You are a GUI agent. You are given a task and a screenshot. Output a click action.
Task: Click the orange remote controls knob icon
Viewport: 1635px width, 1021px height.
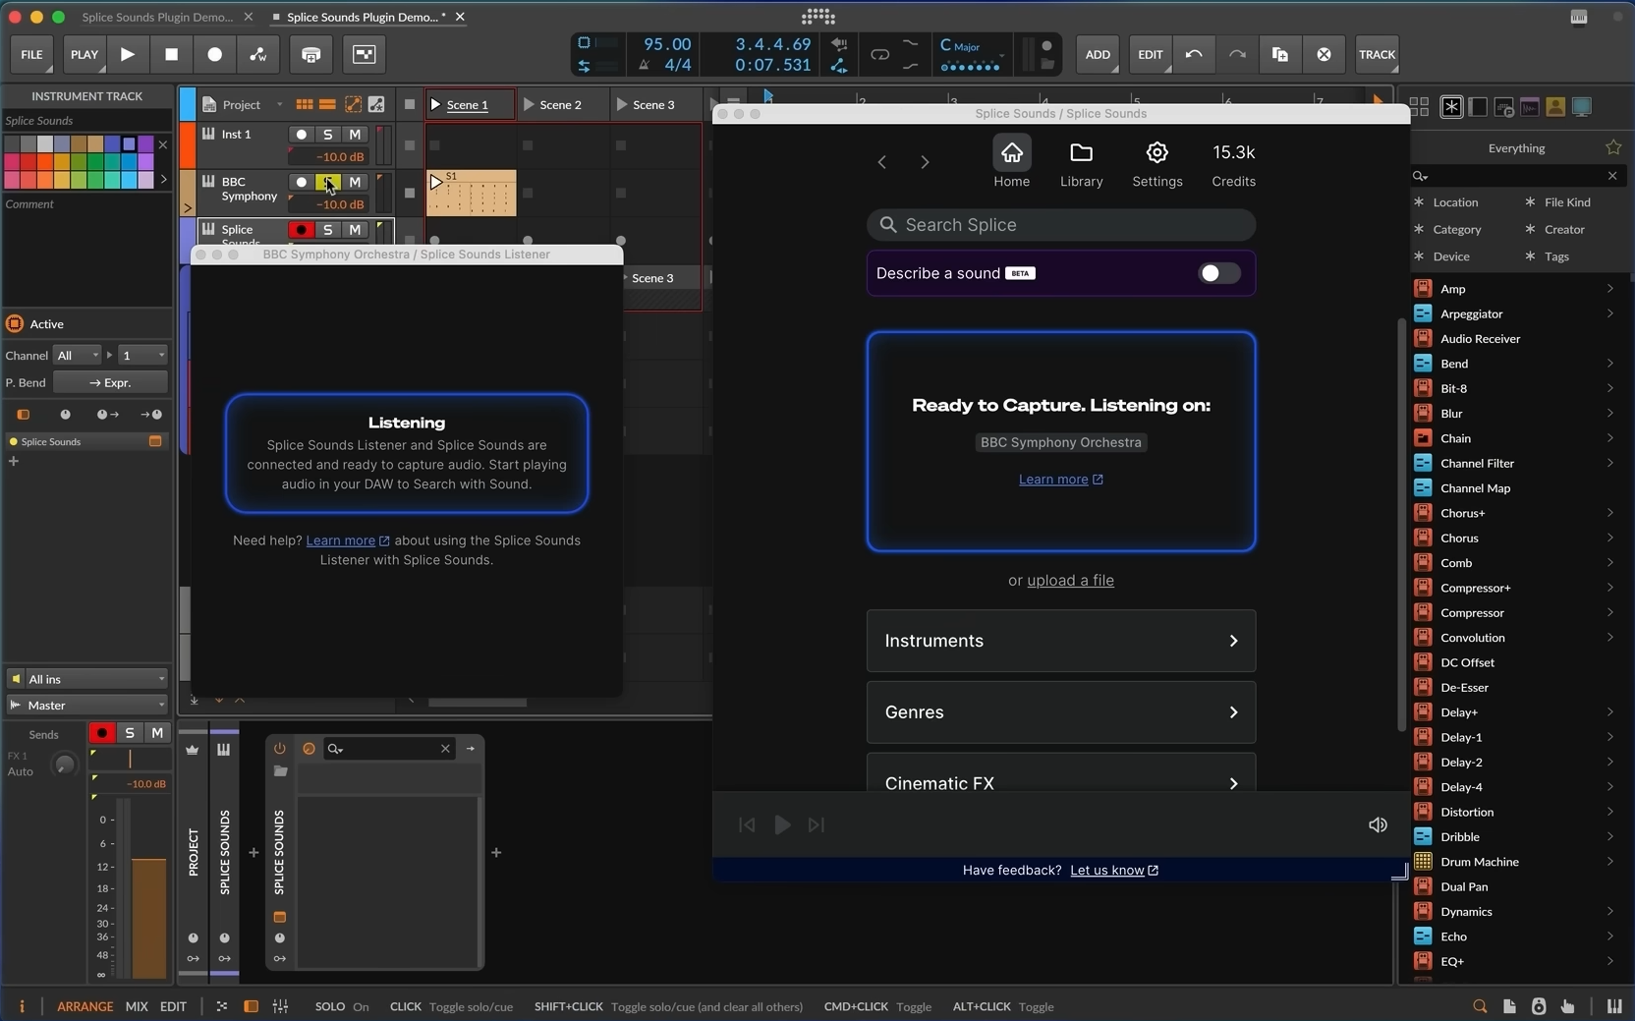(x=309, y=749)
